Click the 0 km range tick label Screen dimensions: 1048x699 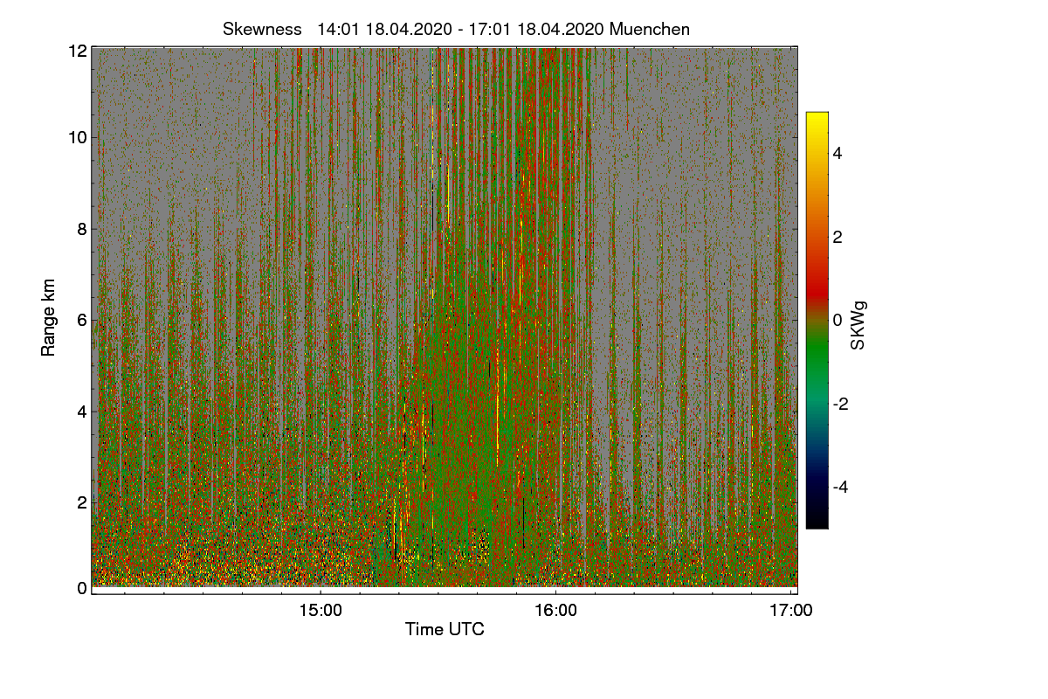coord(82,588)
